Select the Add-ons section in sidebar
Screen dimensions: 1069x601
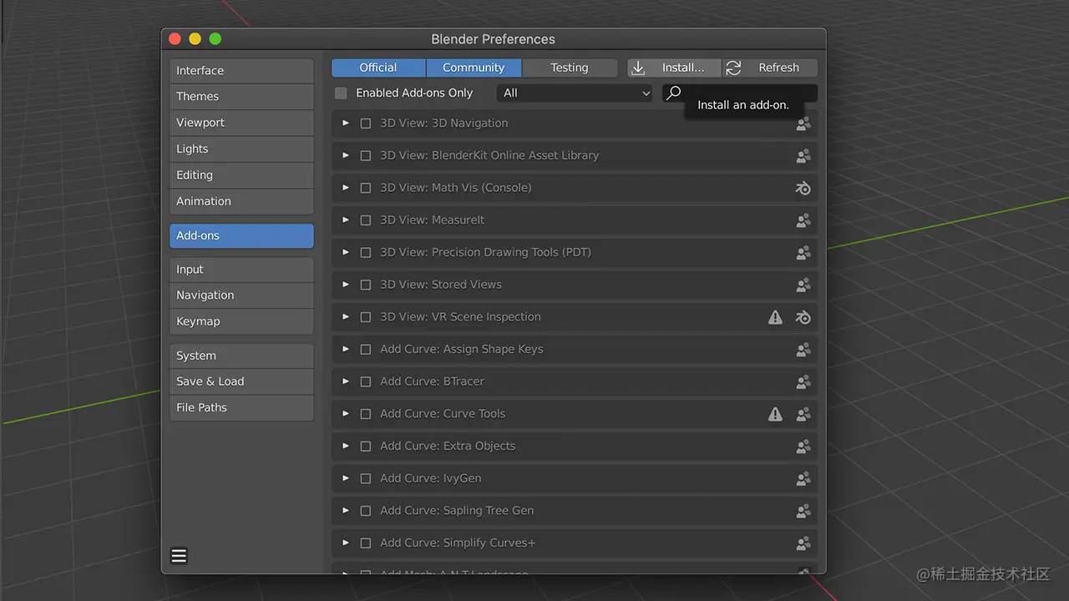(x=241, y=236)
